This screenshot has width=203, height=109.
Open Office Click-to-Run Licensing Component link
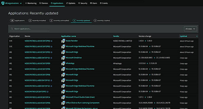tap(83, 103)
